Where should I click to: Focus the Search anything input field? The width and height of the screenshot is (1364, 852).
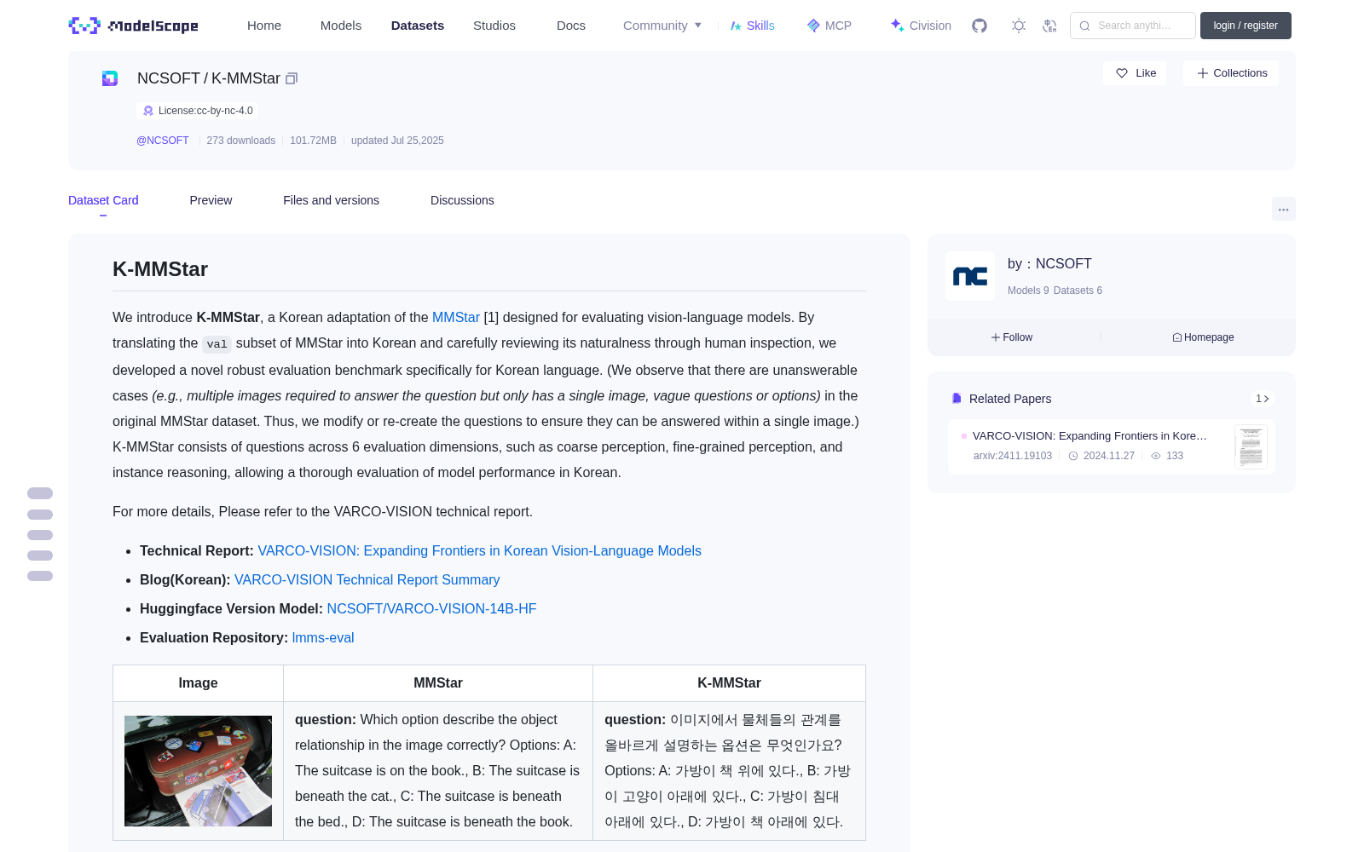[x=1133, y=26]
